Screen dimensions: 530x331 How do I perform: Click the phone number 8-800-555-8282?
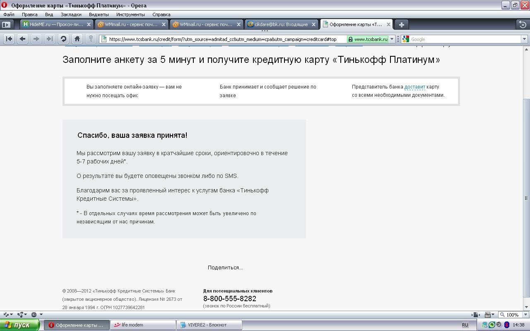229,298
